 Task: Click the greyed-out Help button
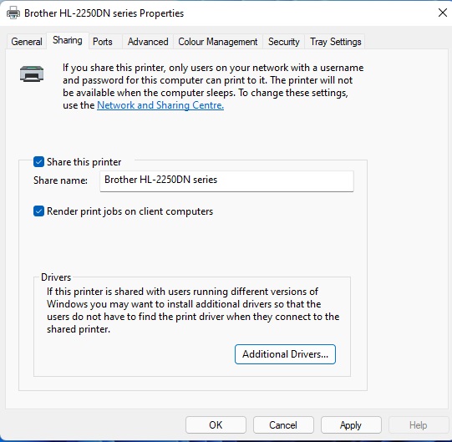[419, 425]
